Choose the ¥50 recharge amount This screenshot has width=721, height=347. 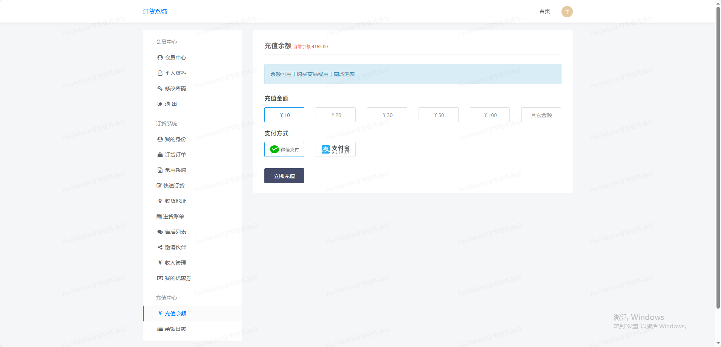[x=438, y=115]
